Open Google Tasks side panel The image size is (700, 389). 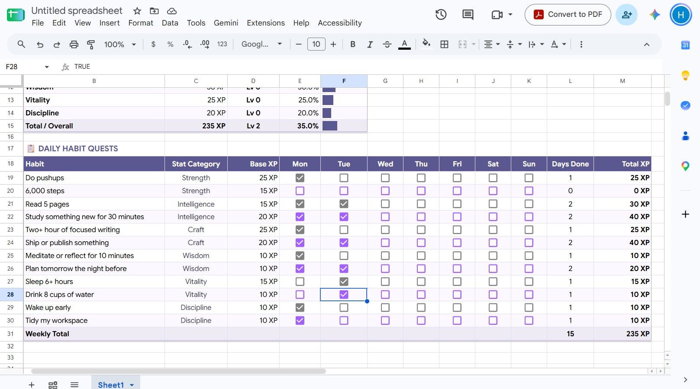(x=685, y=105)
